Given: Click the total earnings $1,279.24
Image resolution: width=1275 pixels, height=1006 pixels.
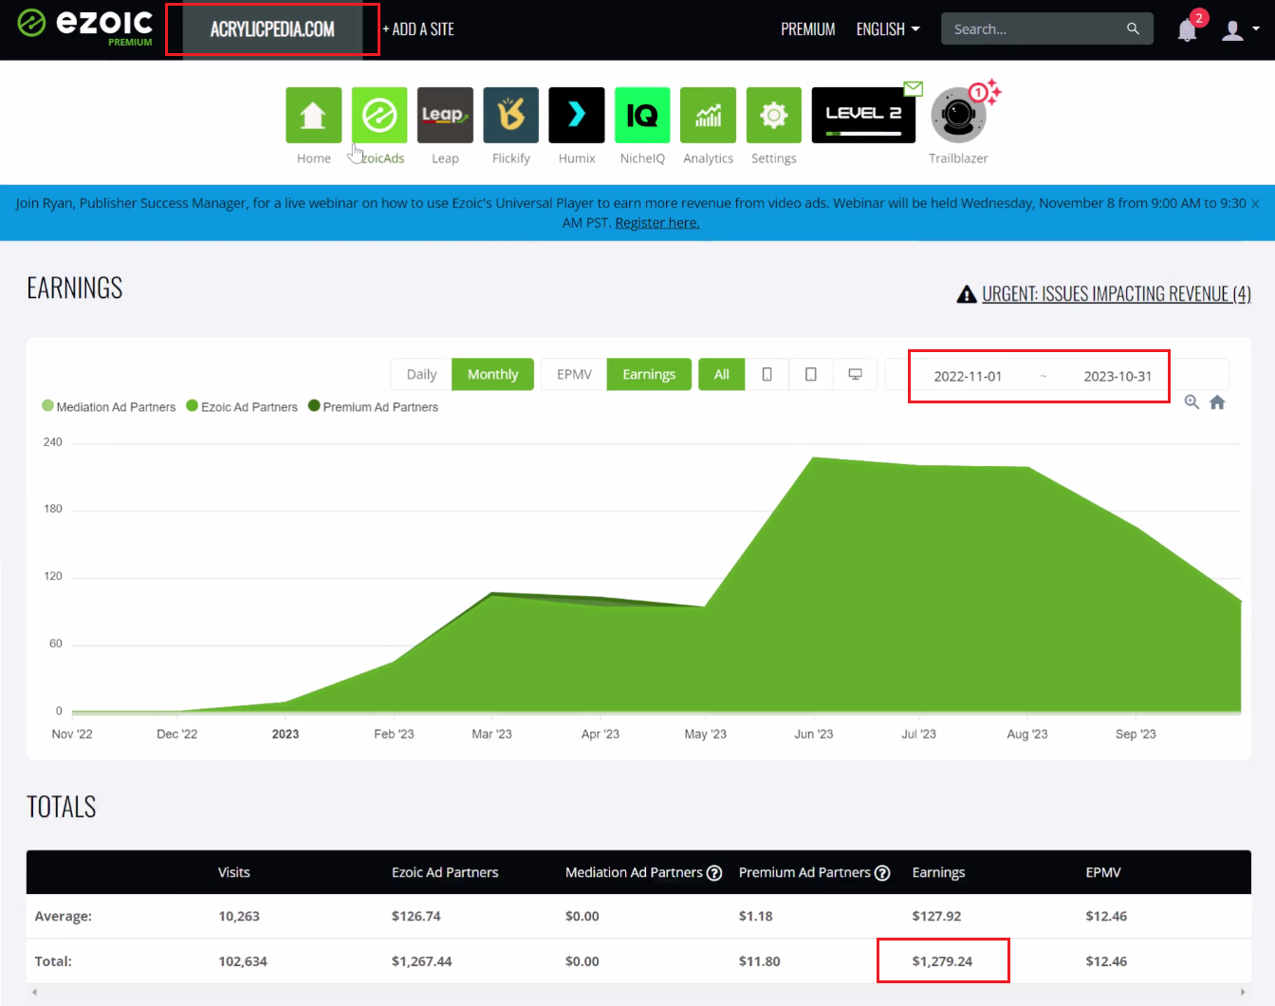Looking at the screenshot, I should click(x=942, y=961).
